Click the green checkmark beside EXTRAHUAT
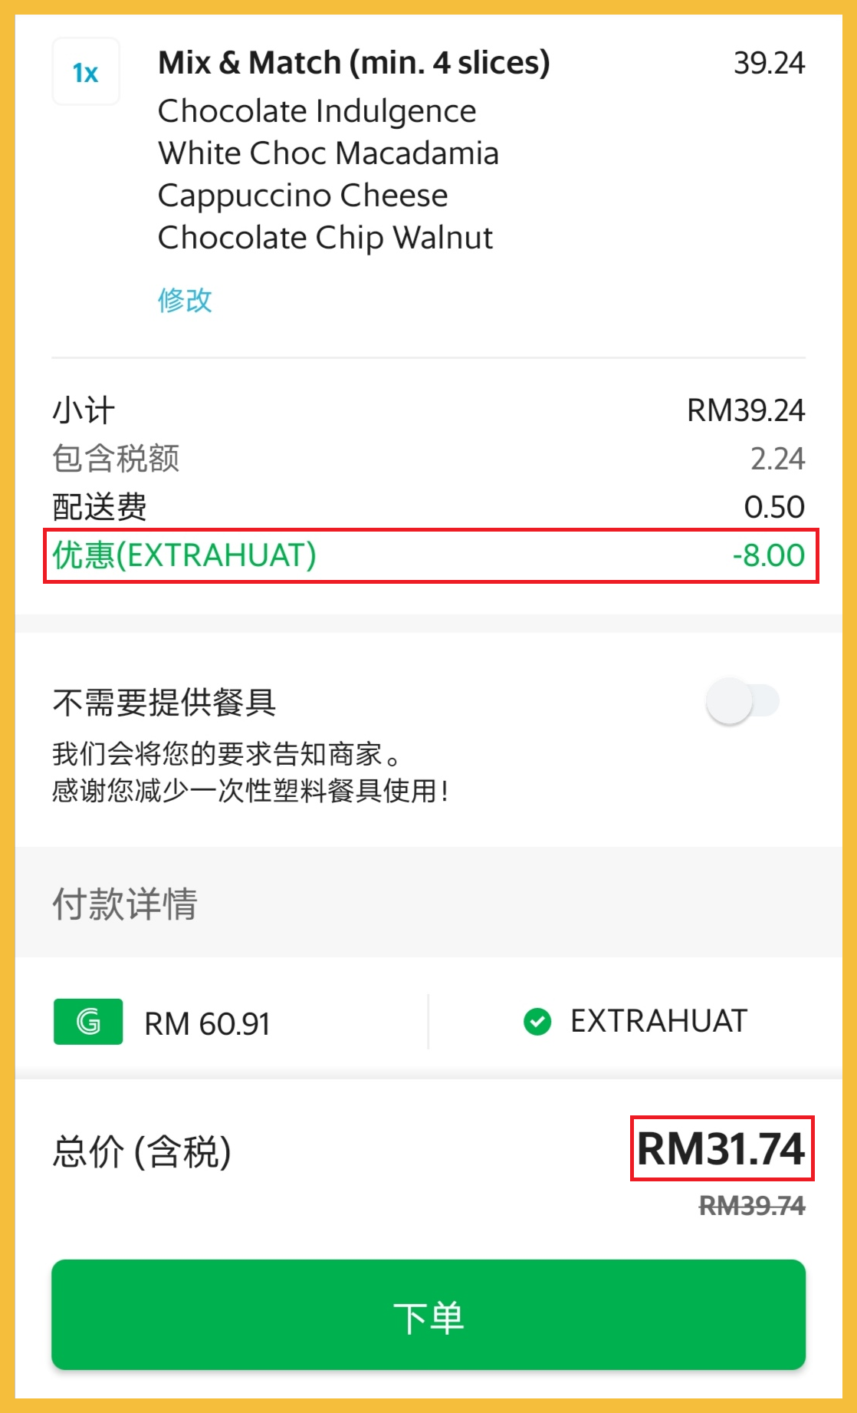Viewport: 857px width, 1413px height. coord(537,1022)
